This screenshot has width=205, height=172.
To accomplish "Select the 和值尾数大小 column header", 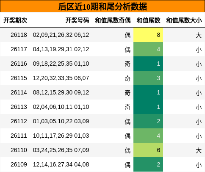I will point(184,20).
